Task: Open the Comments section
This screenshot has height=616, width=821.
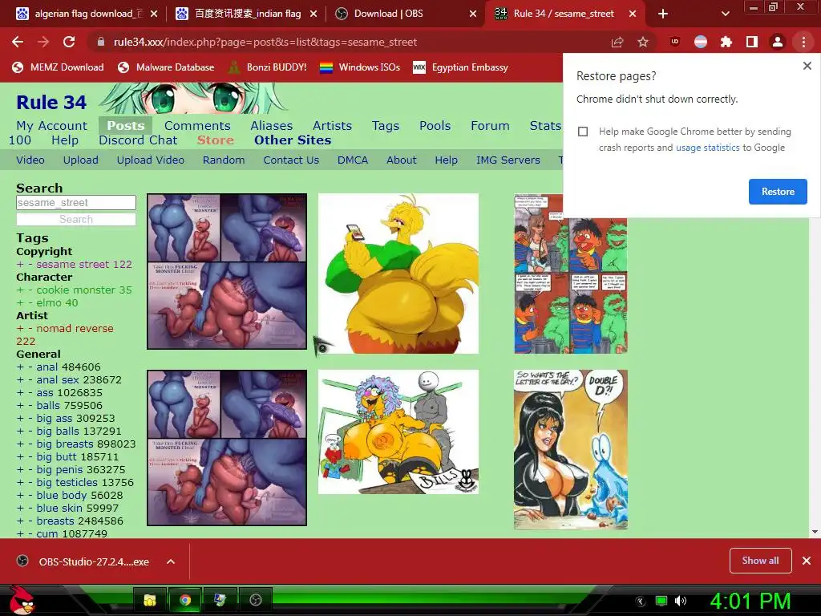Action: (x=197, y=126)
